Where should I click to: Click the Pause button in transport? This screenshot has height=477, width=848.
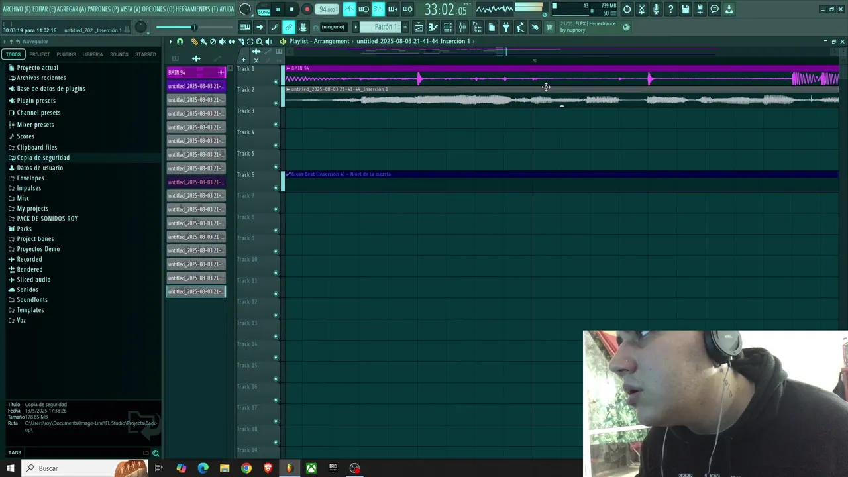pyautogui.click(x=278, y=9)
